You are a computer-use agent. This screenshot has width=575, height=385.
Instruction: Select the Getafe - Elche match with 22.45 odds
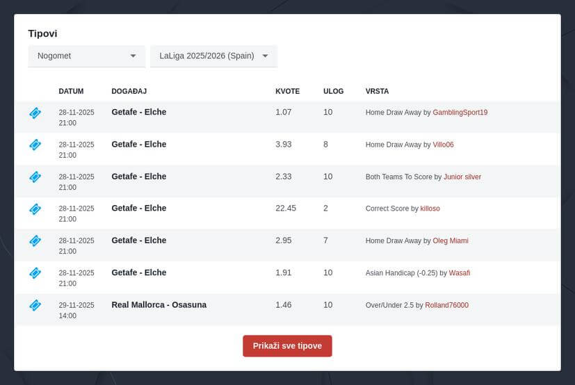pyautogui.click(x=138, y=208)
